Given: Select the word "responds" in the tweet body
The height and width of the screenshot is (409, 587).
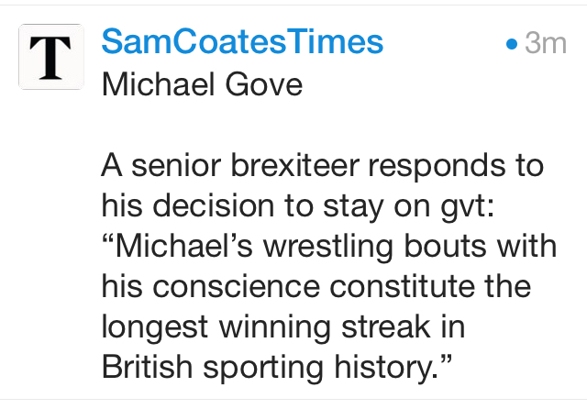Looking at the screenshot, I should pos(437,167).
